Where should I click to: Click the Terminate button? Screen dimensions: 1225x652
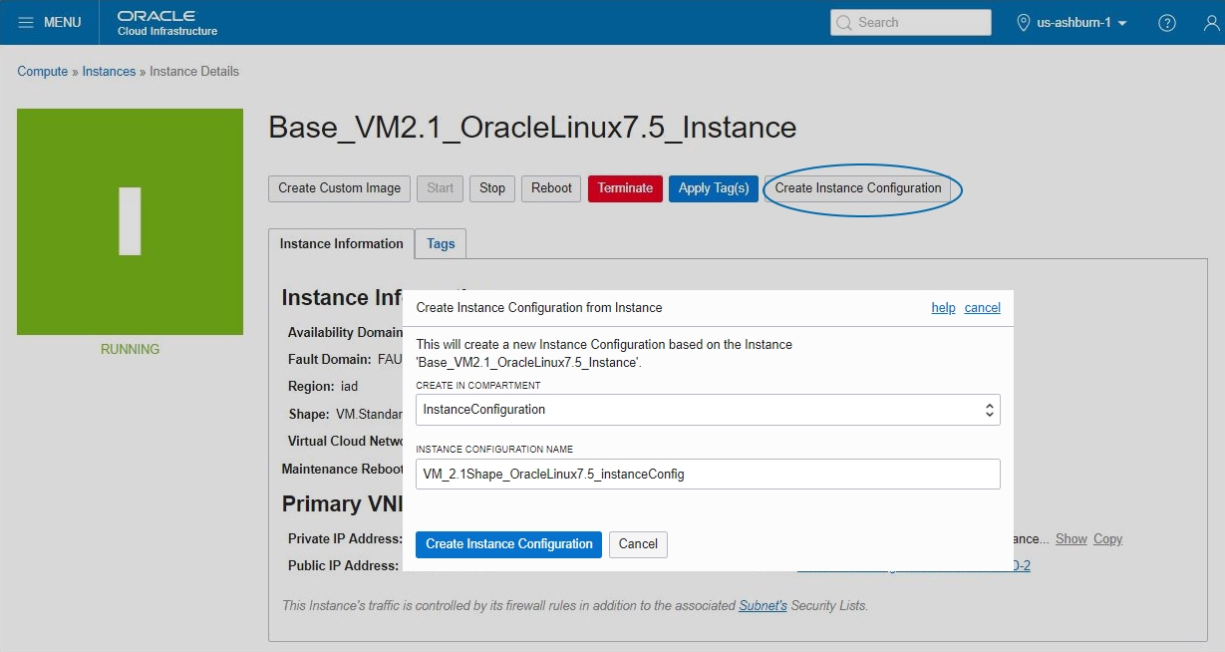pos(625,188)
